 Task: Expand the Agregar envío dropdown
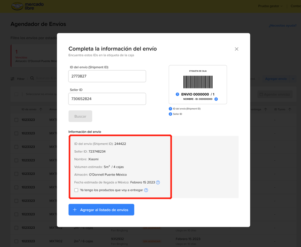click(x=293, y=79)
